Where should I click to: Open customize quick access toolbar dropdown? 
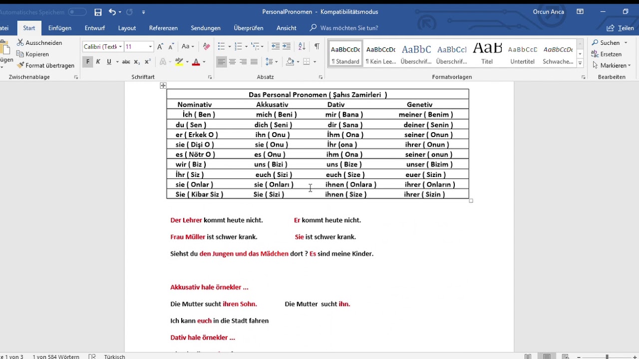[144, 12]
